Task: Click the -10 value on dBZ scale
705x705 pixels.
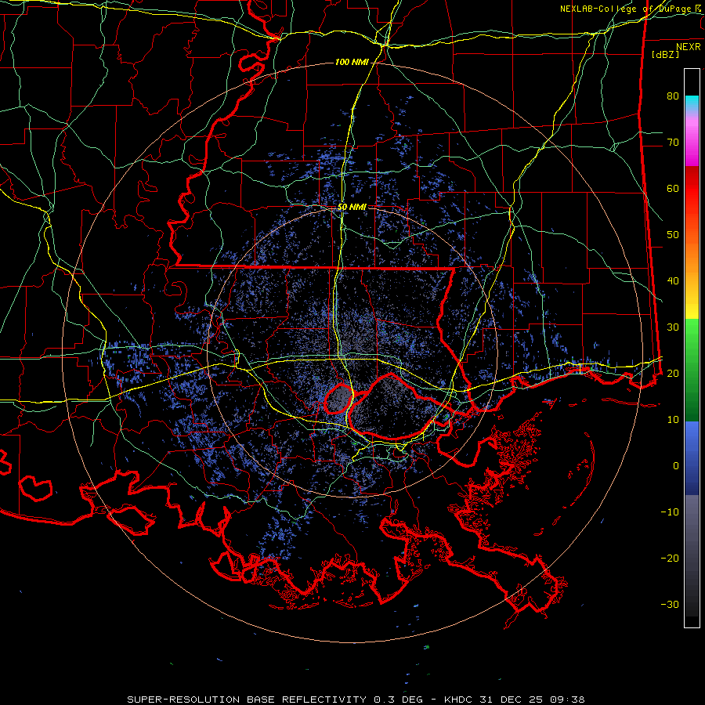Action: (x=670, y=512)
